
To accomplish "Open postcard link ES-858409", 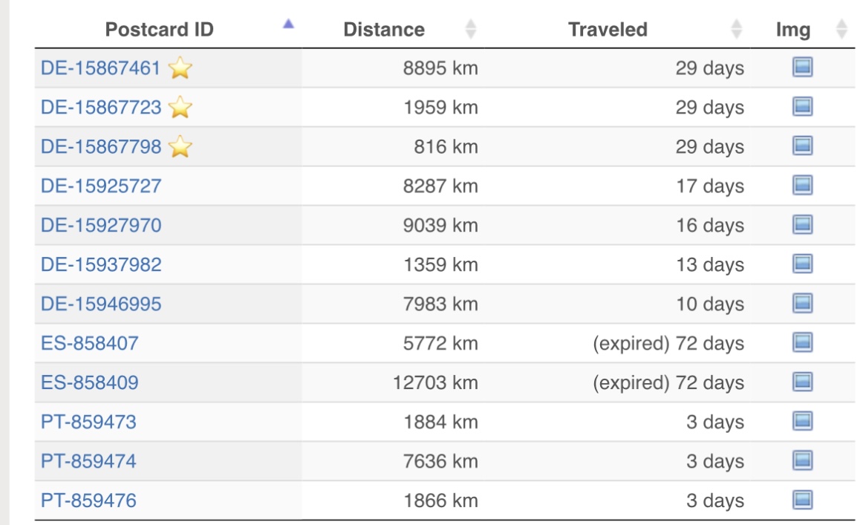I will [x=89, y=382].
